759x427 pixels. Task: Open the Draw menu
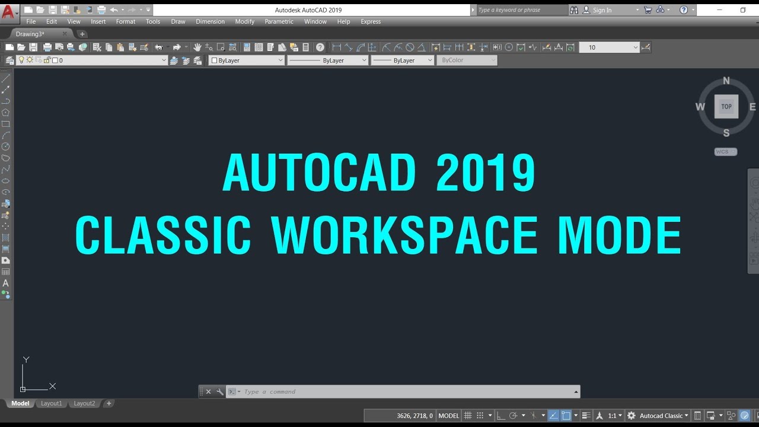[178, 21]
